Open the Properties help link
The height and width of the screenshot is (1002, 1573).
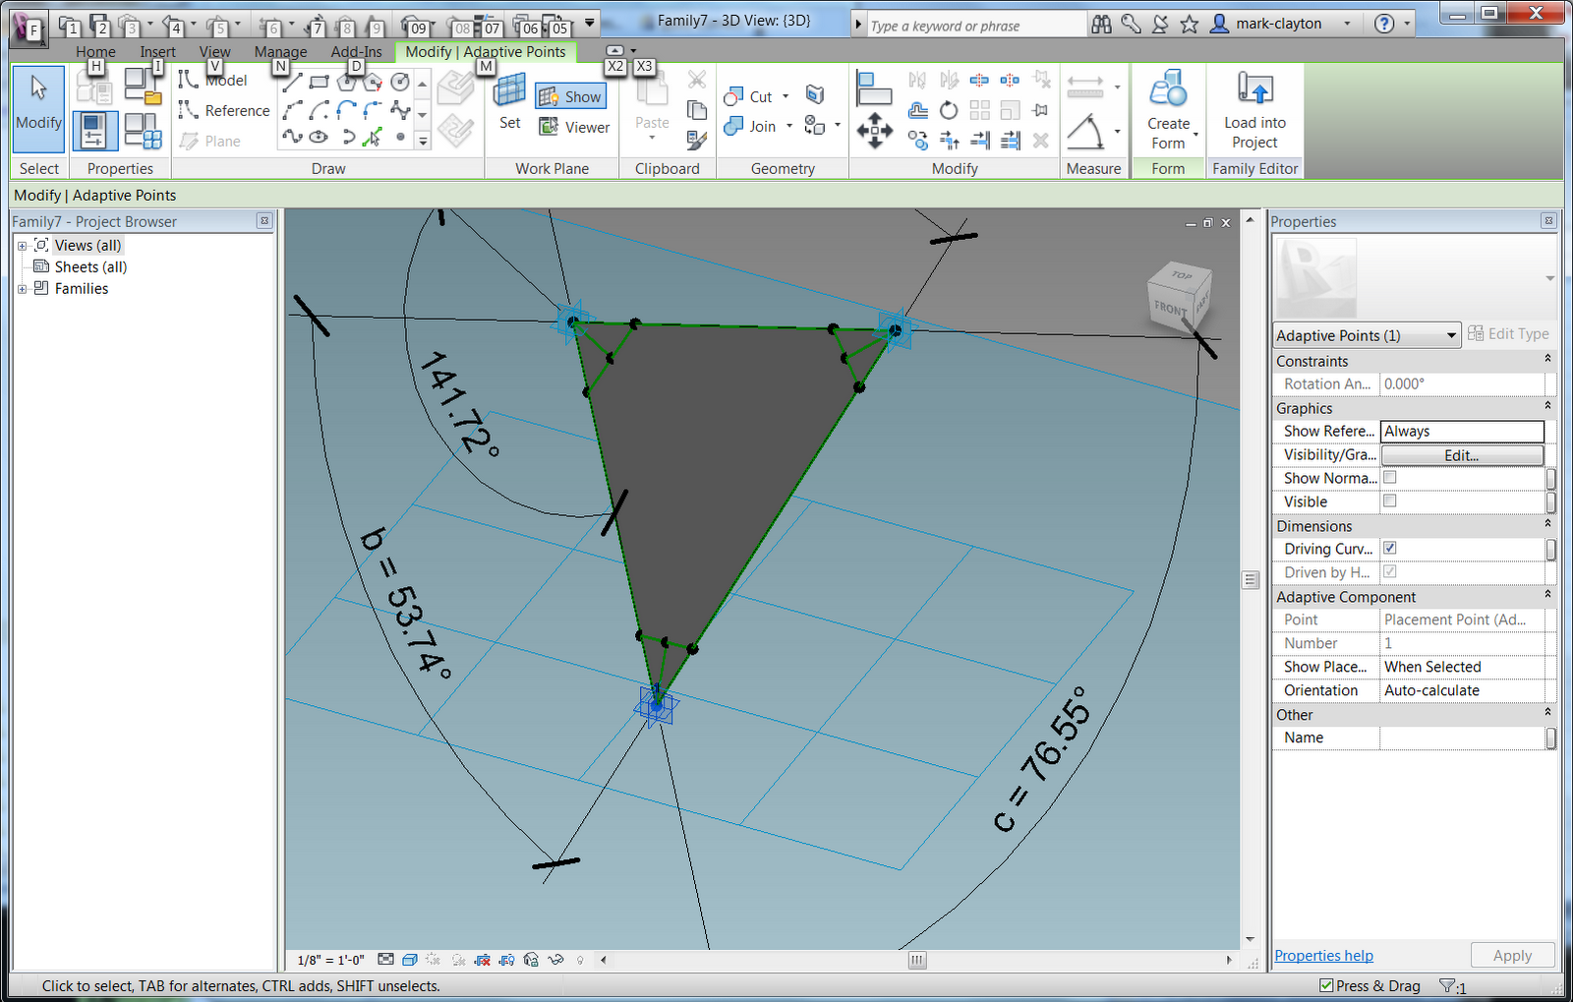pyautogui.click(x=1322, y=955)
